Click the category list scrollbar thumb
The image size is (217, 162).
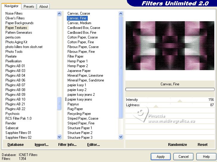[59, 103]
